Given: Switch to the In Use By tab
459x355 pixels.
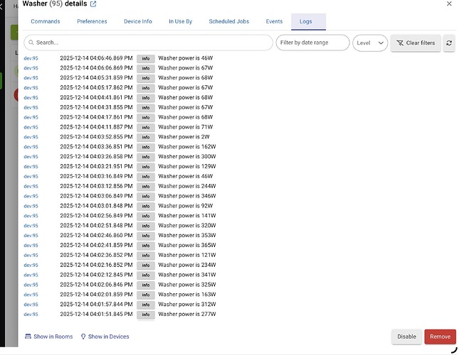Looking at the screenshot, I should click(181, 22).
